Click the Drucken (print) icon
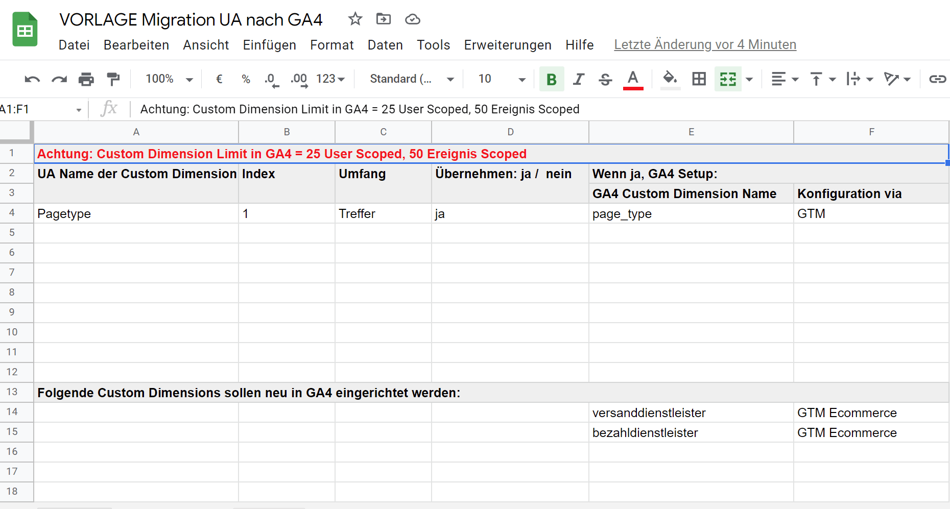This screenshot has width=950, height=509. pyautogui.click(x=86, y=79)
